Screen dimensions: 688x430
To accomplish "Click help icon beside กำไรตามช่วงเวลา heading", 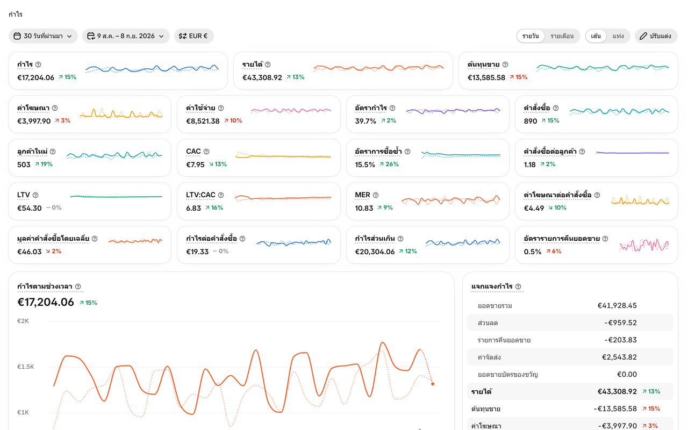I will coord(78,286).
